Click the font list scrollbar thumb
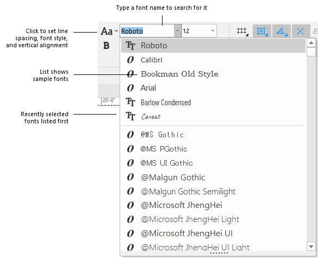 (311, 52)
